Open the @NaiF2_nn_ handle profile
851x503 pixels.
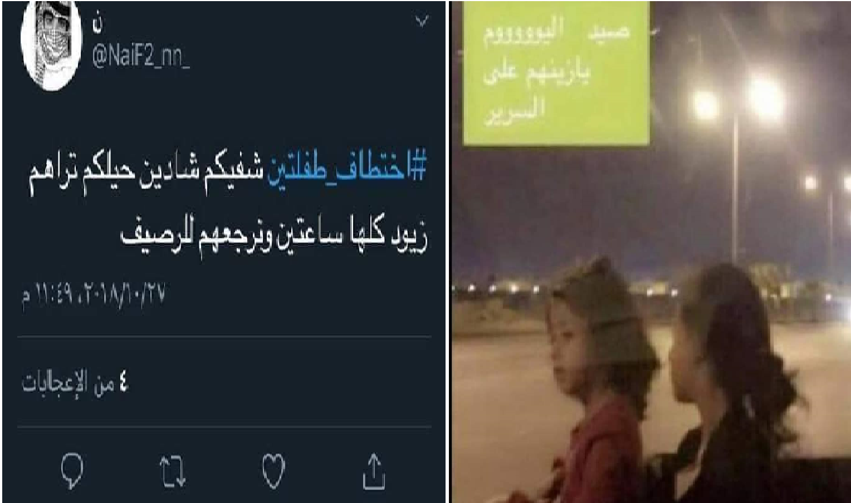[140, 57]
